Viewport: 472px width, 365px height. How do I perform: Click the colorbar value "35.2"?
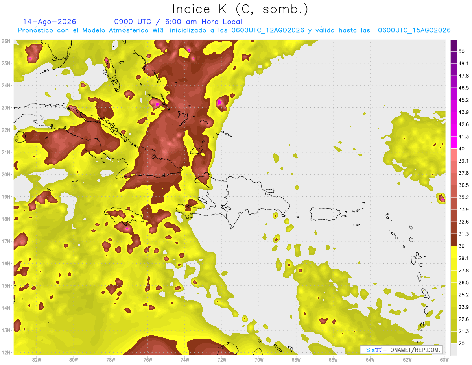pos(463,197)
